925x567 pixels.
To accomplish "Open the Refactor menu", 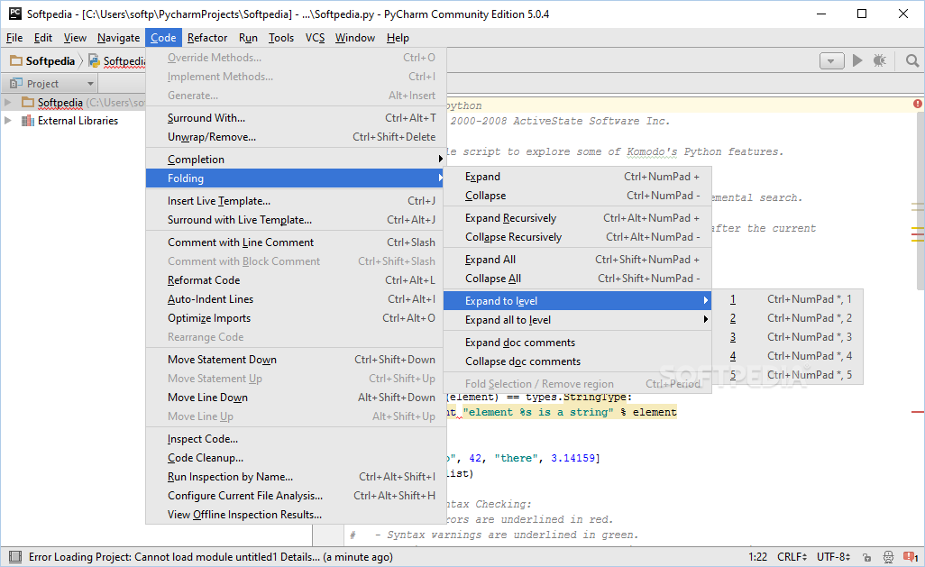I will (207, 38).
